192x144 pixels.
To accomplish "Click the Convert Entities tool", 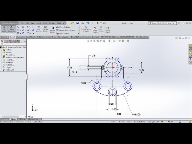I will tap(46, 29).
